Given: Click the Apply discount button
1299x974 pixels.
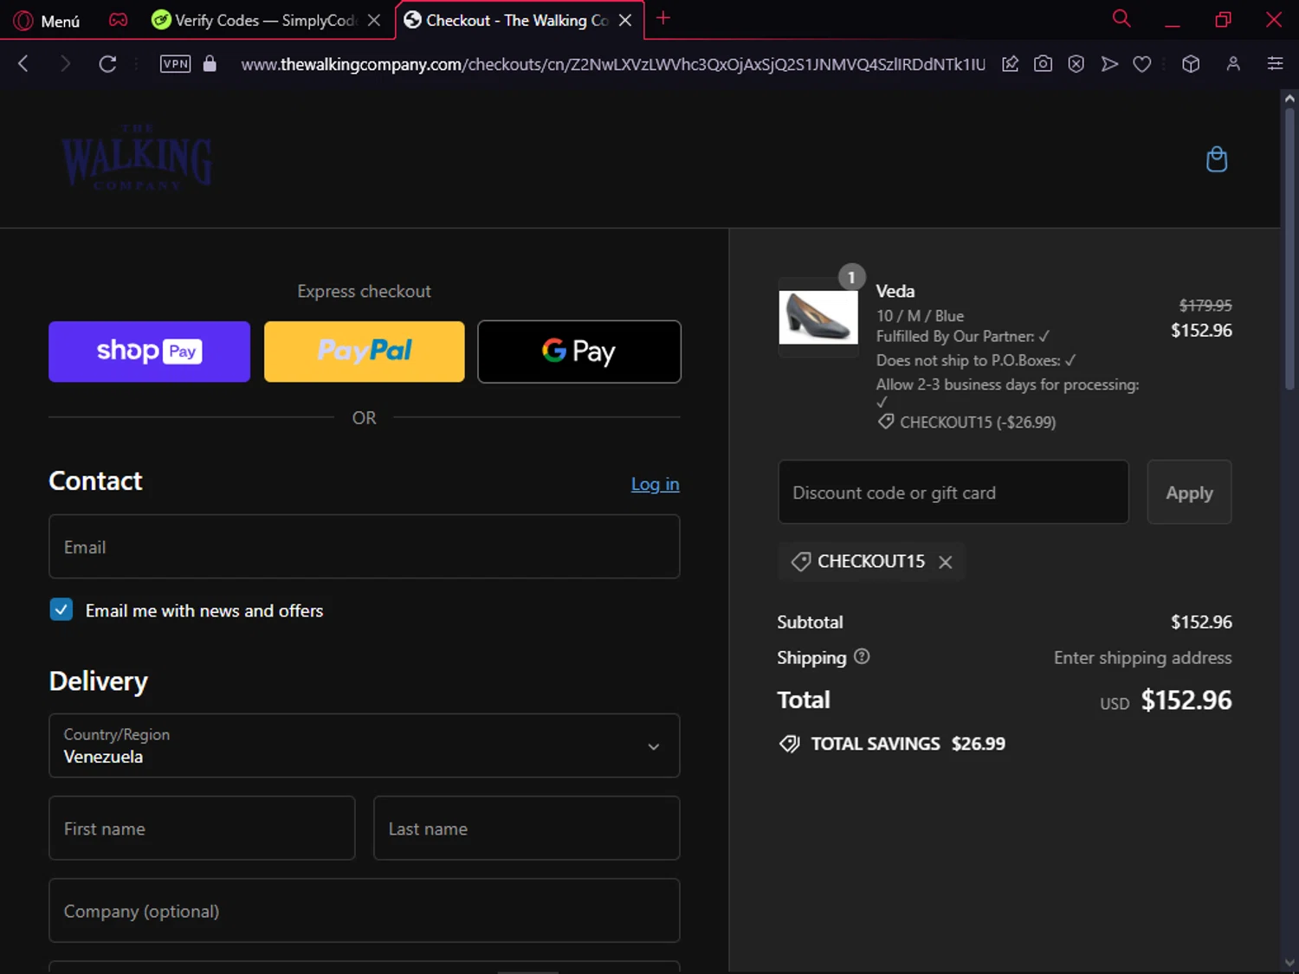Looking at the screenshot, I should coord(1189,492).
